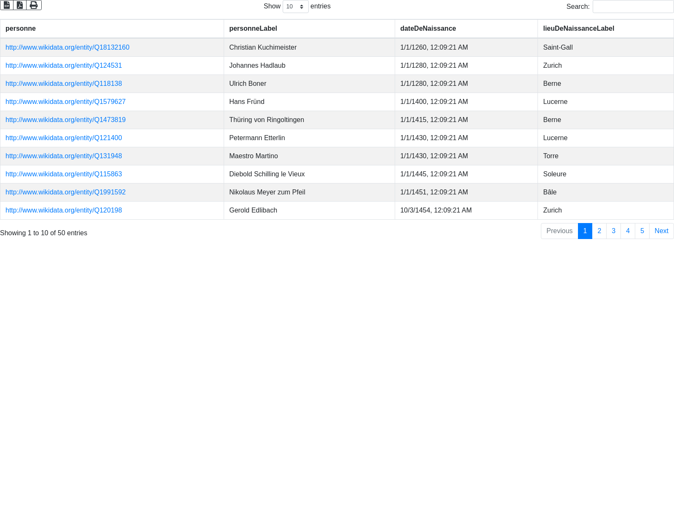Open Wikidata entity link Q131948
Screen dimensions: 674x505
click(64, 156)
